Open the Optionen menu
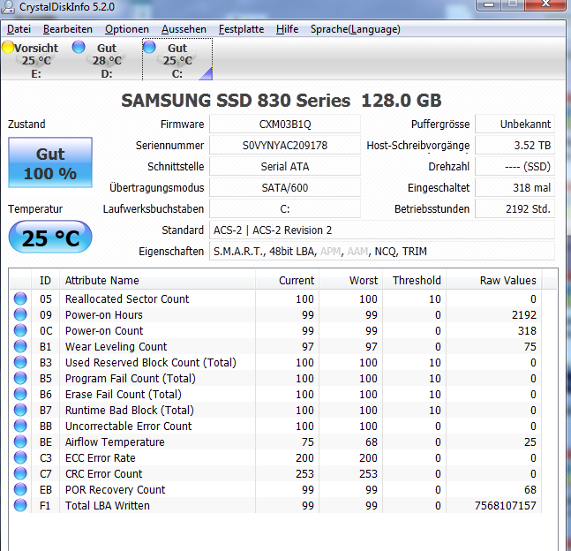 coord(127,29)
